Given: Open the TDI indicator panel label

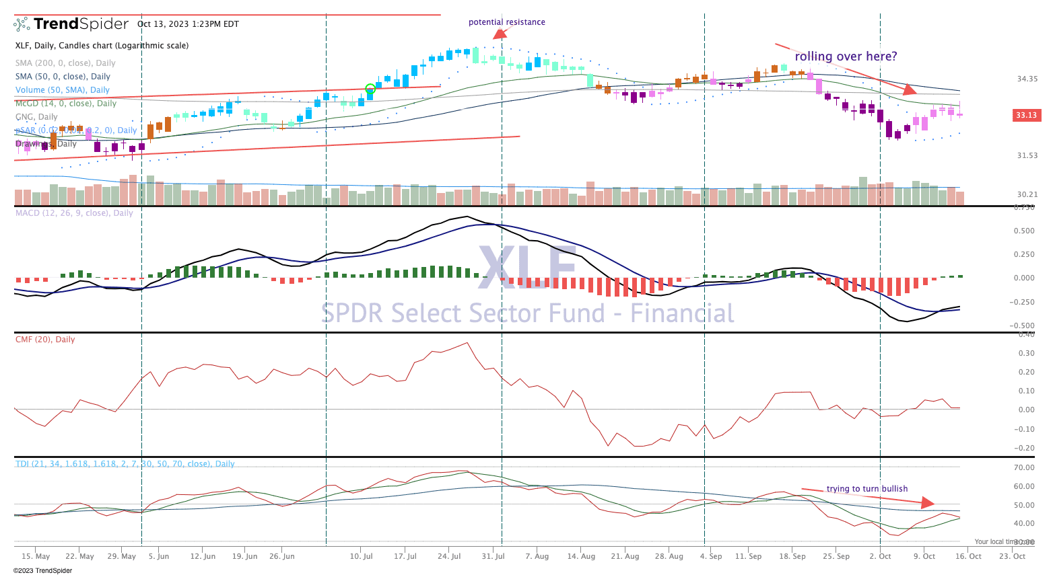Looking at the screenshot, I should (125, 464).
